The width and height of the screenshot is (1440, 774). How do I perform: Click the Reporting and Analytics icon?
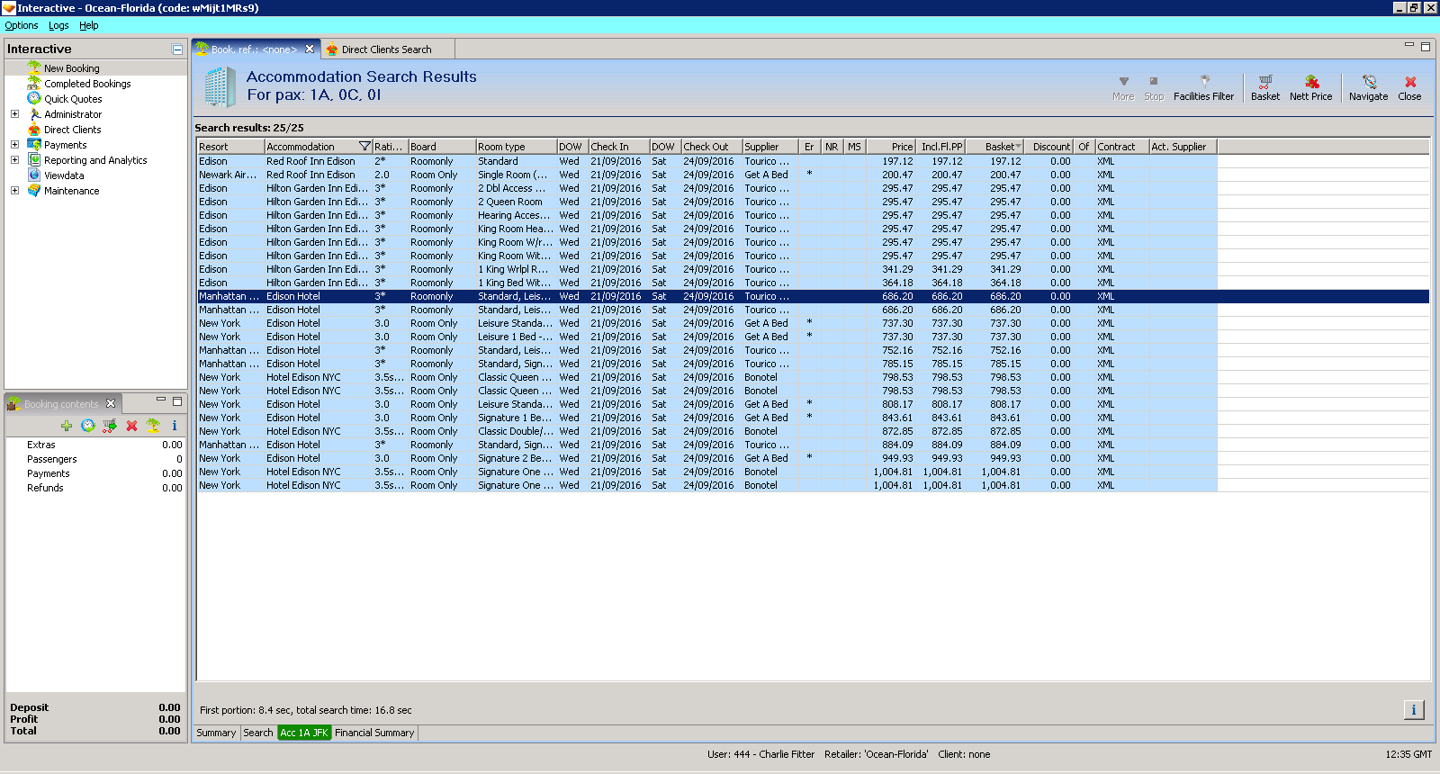click(x=34, y=160)
